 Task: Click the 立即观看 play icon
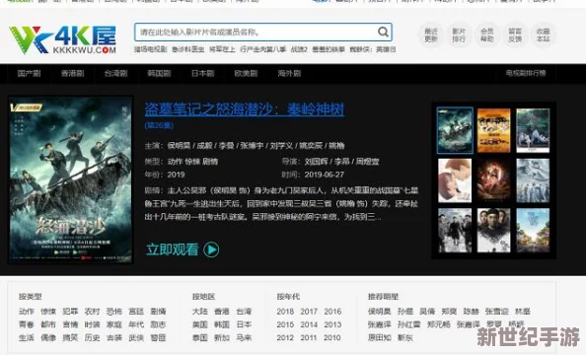click(x=211, y=249)
